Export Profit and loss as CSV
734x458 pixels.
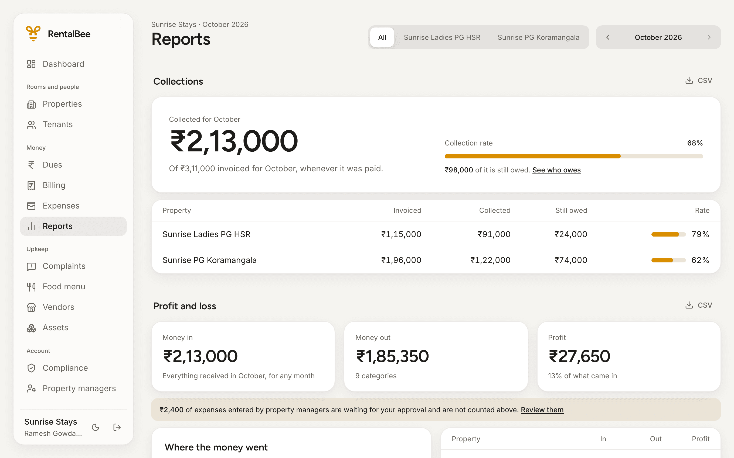pos(698,305)
